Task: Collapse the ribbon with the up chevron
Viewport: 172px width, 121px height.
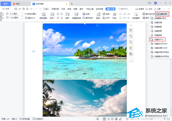Action: coord(169,9)
